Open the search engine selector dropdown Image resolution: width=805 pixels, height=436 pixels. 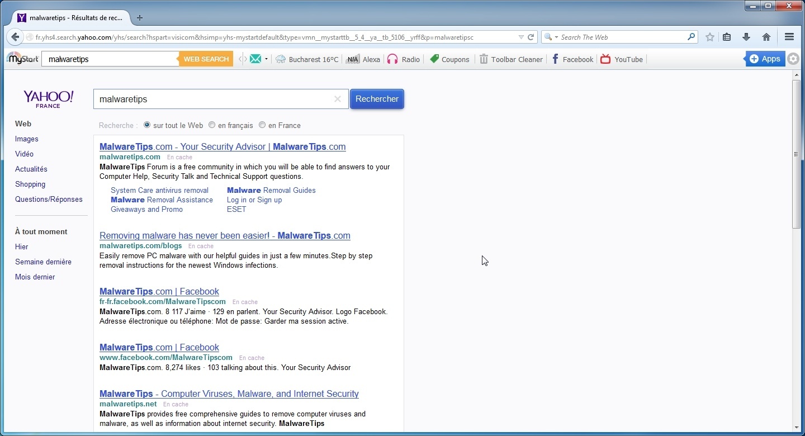[x=551, y=37]
